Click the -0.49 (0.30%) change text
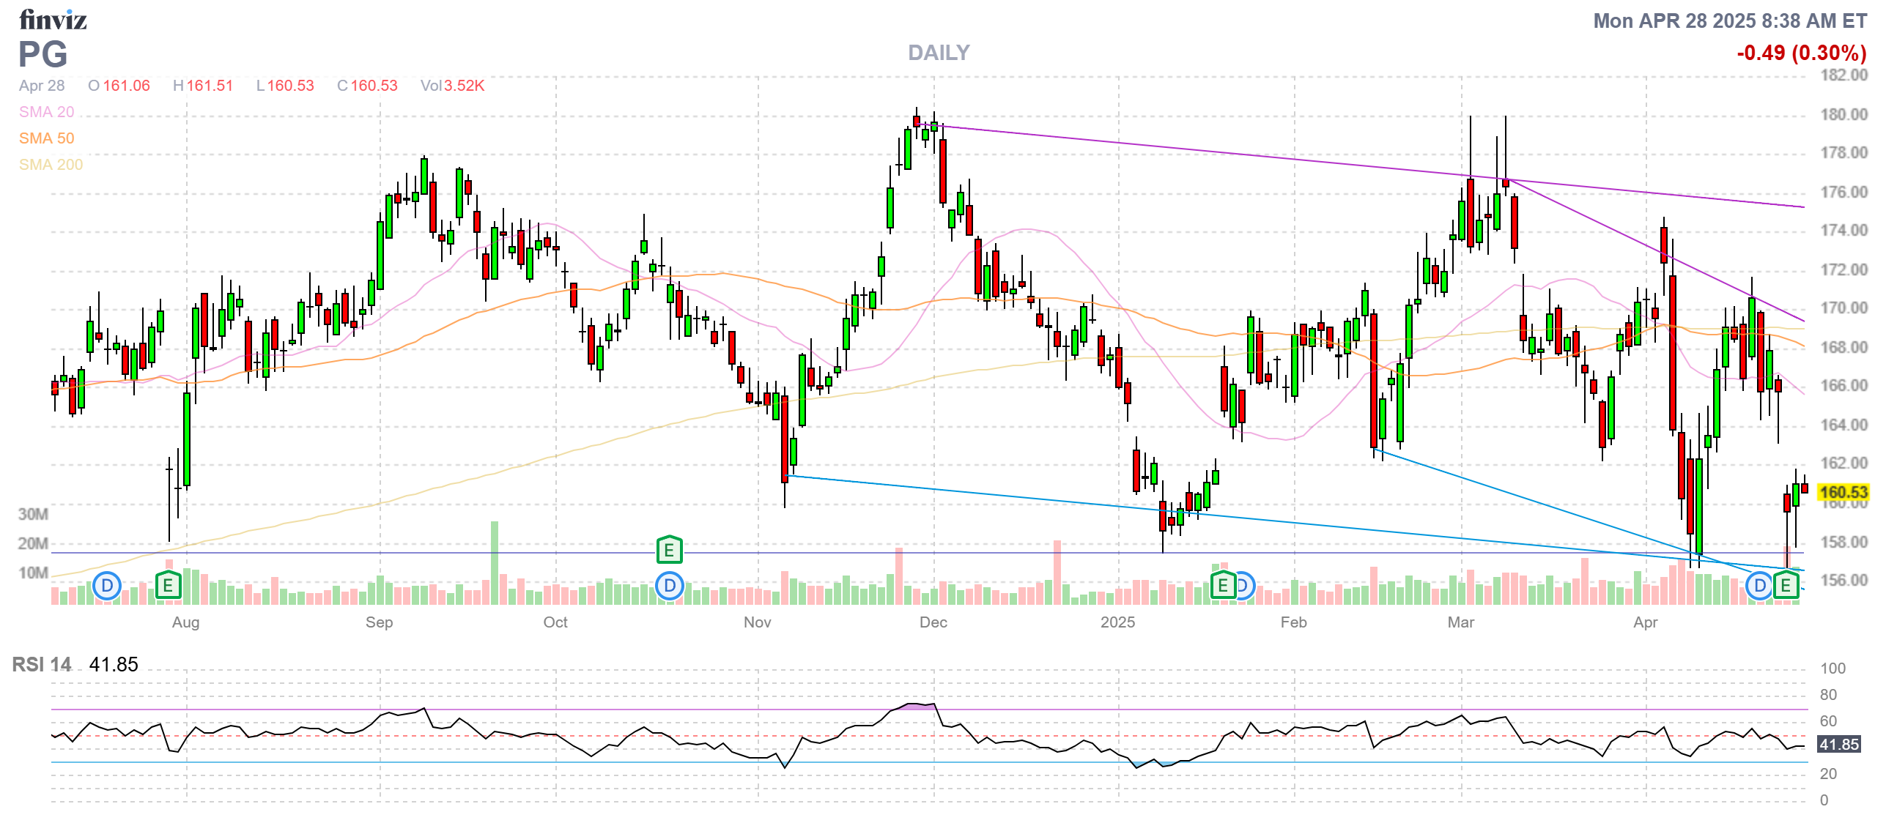The height and width of the screenshot is (823, 1886). pyautogui.click(x=1801, y=53)
